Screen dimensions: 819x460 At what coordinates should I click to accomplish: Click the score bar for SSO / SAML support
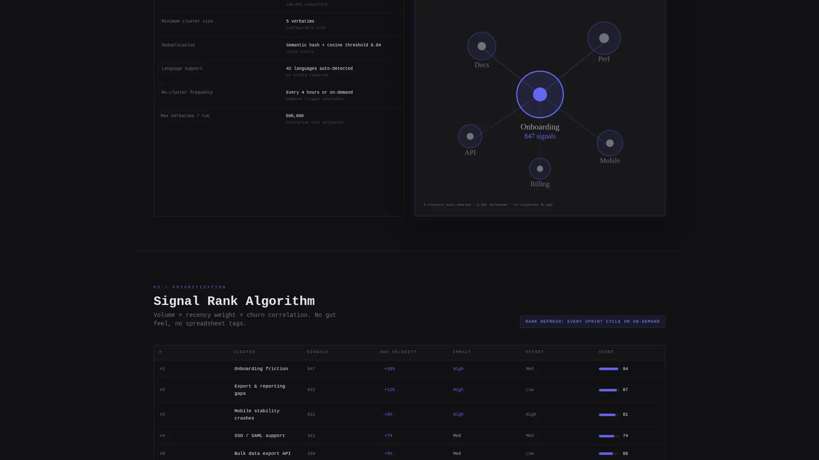(x=609, y=436)
